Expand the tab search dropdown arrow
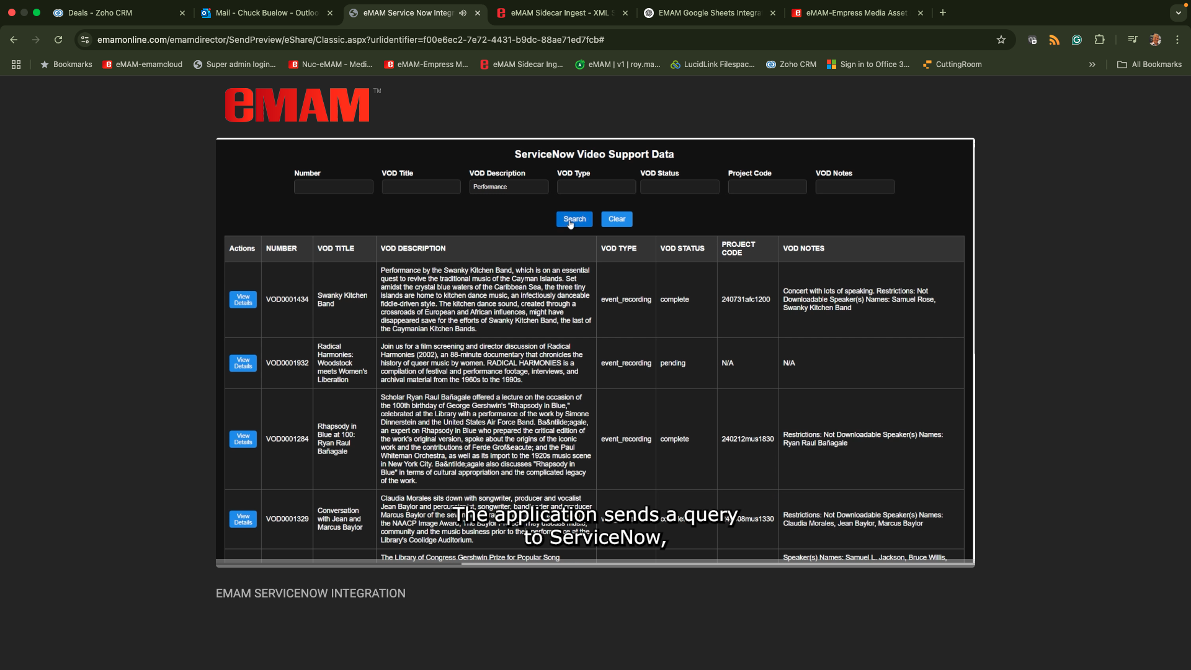Viewport: 1191px width, 670px height. (1179, 12)
